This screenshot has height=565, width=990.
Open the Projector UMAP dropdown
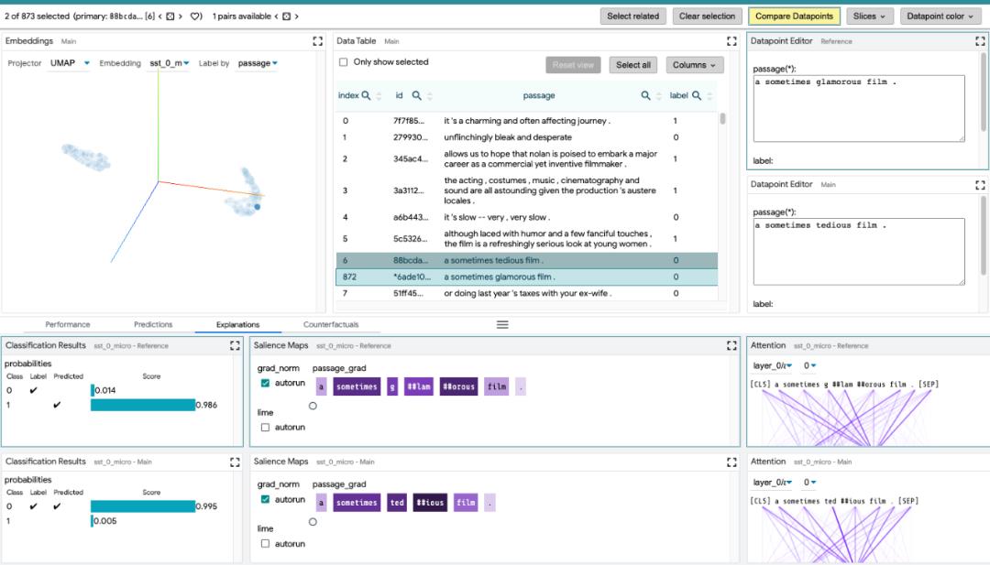point(70,63)
